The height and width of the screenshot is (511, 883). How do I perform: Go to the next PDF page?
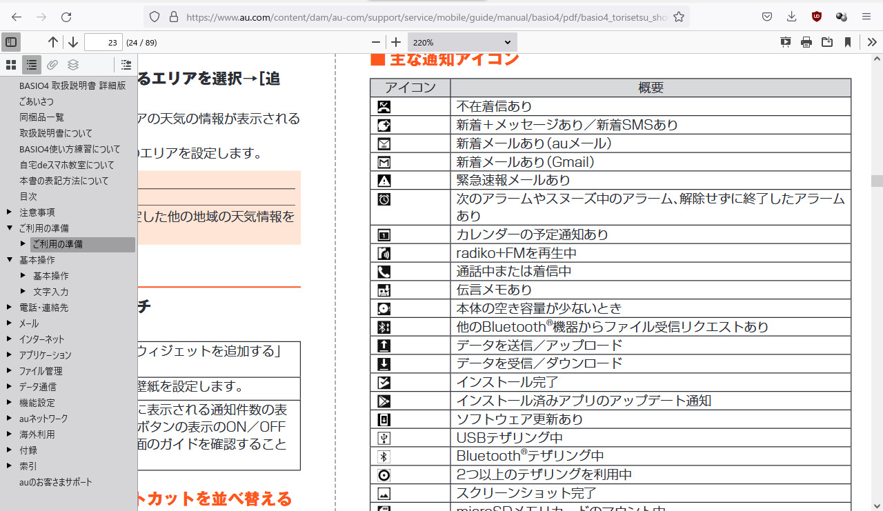tap(72, 42)
